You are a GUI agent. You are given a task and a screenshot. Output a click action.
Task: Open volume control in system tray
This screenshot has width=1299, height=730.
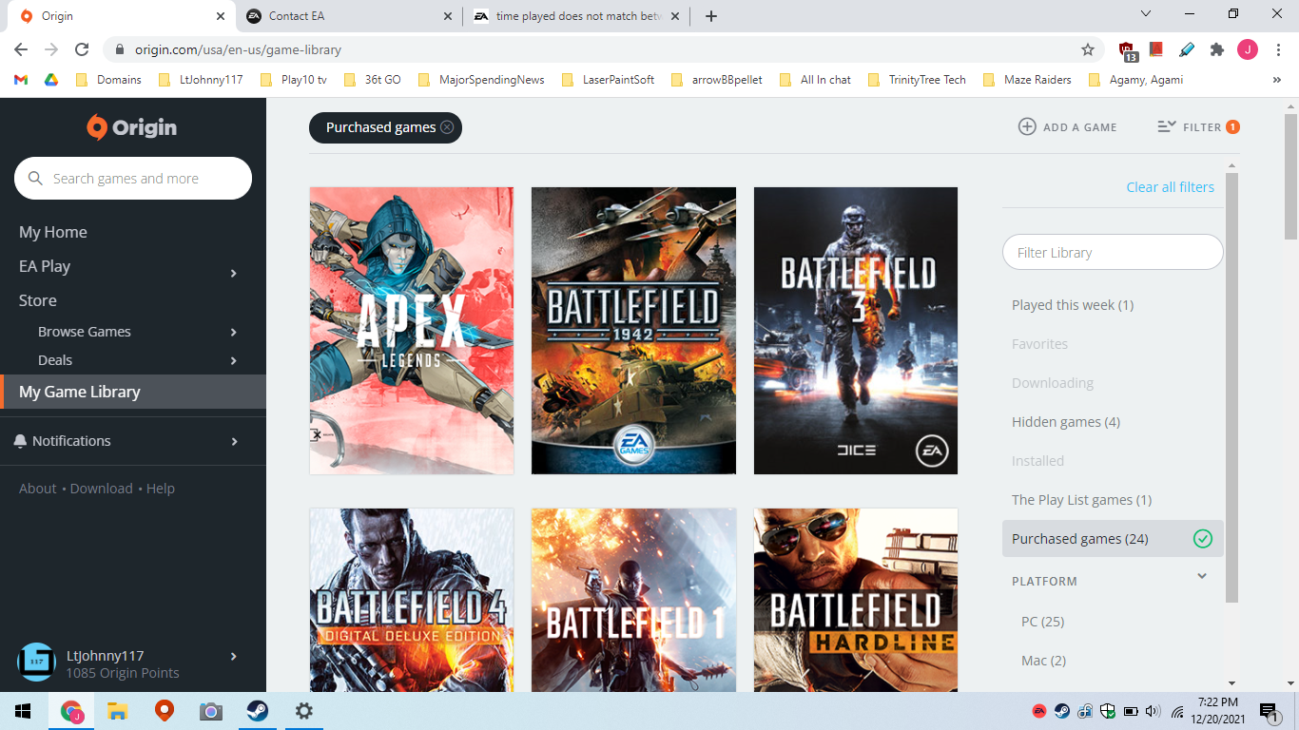[1153, 711]
